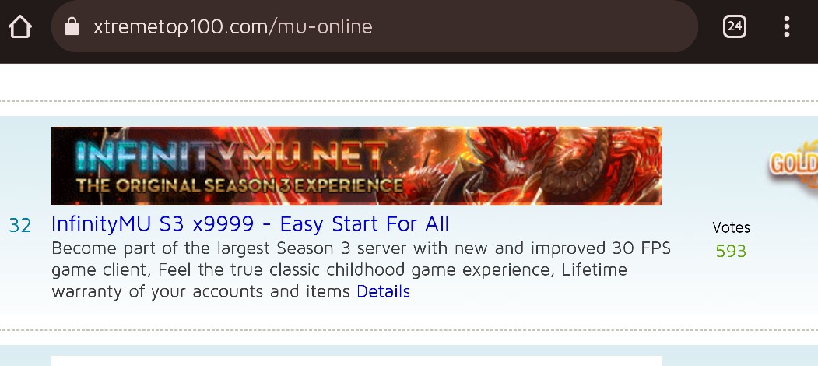Click the InfinityMU server description paragraph
Image resolution: width=818 pixels, height=366 pixels.
(361, 270)
